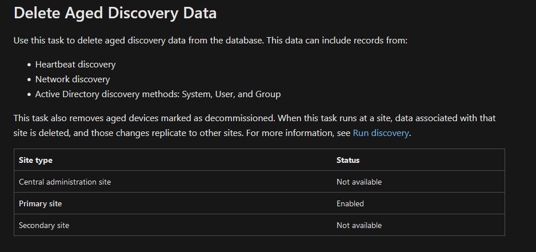
Task: Click the paragraph about decommissioned devices
Action: (x=255, y=125)
